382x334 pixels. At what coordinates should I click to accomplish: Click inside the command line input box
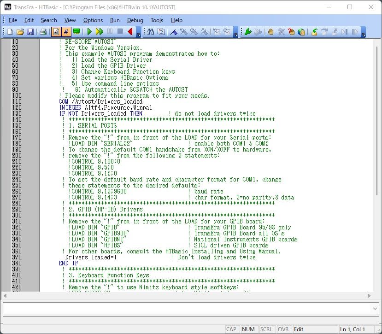tap(187, 308)
